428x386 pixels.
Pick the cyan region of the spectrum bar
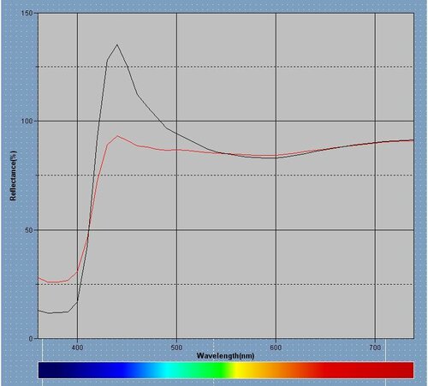click(x=167, y=370)
